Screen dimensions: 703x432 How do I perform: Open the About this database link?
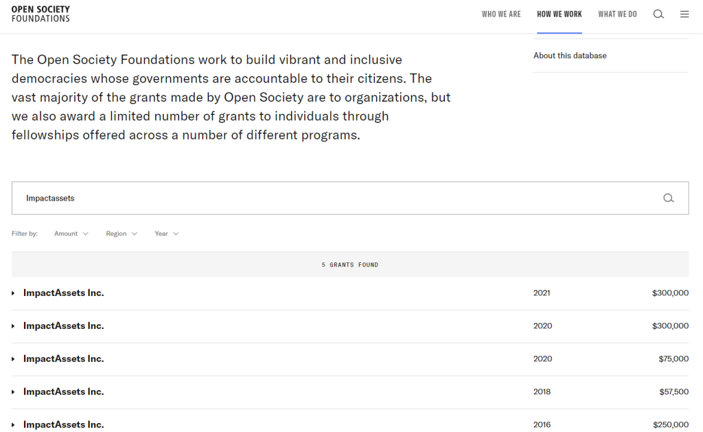pos(570,56)
